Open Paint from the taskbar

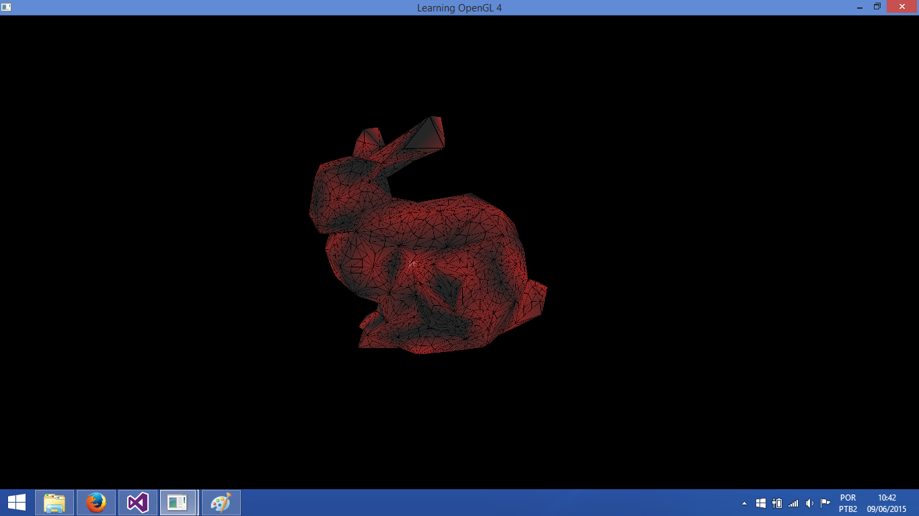tap(221, 503)
